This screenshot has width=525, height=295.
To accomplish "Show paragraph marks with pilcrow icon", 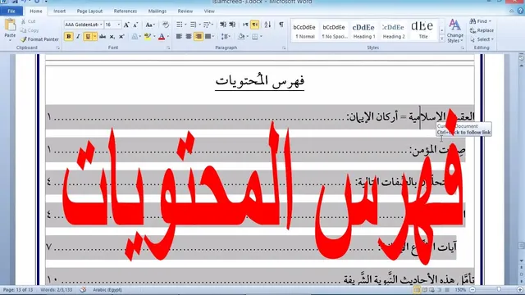I will [x=281, y=25].
